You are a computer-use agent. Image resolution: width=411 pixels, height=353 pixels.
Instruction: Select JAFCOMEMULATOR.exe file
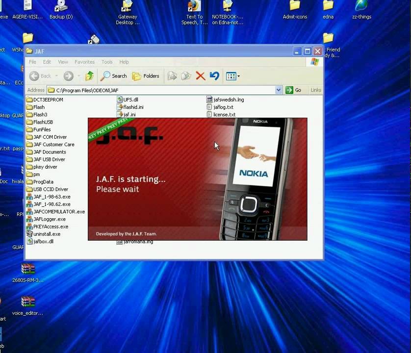[x=55, y=211]
